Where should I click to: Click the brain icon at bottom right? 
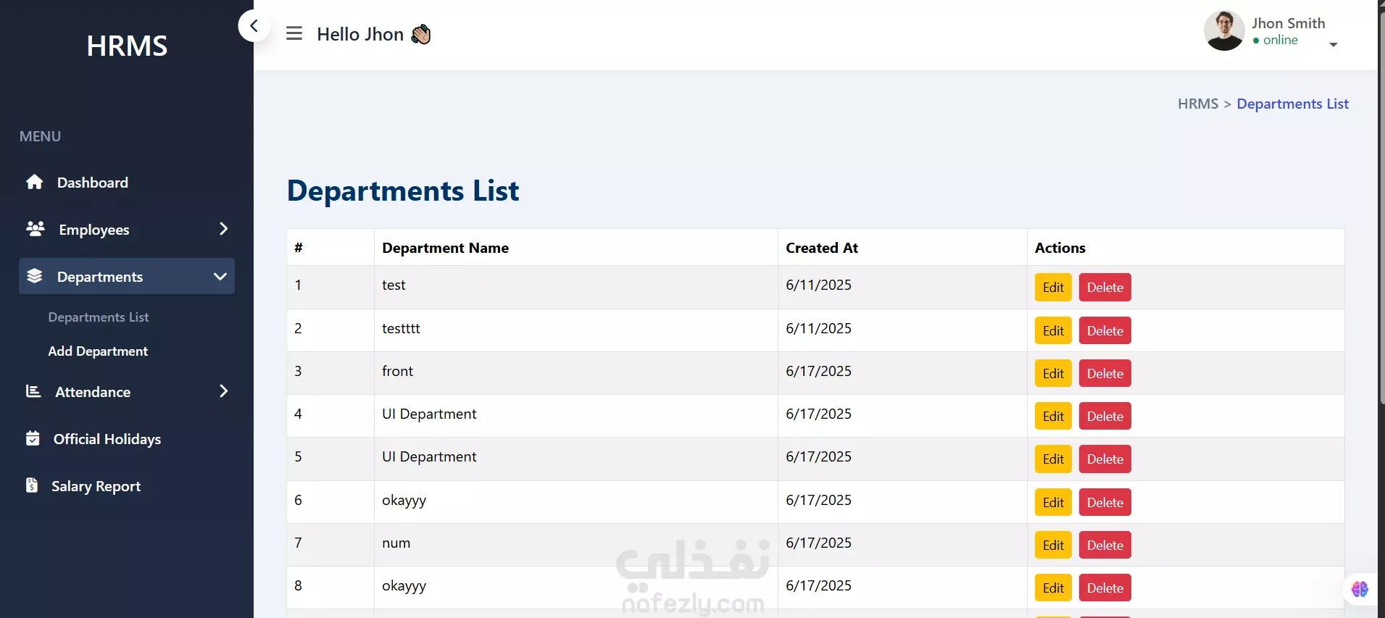[1360, 589]
